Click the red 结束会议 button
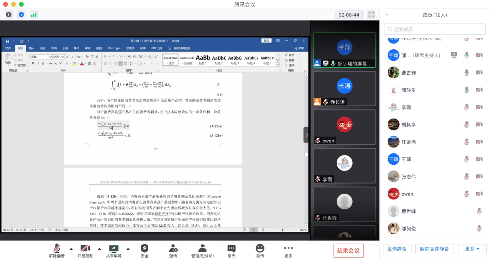The image size is (490, 261). pyautogui.click(x=348, y=251)
